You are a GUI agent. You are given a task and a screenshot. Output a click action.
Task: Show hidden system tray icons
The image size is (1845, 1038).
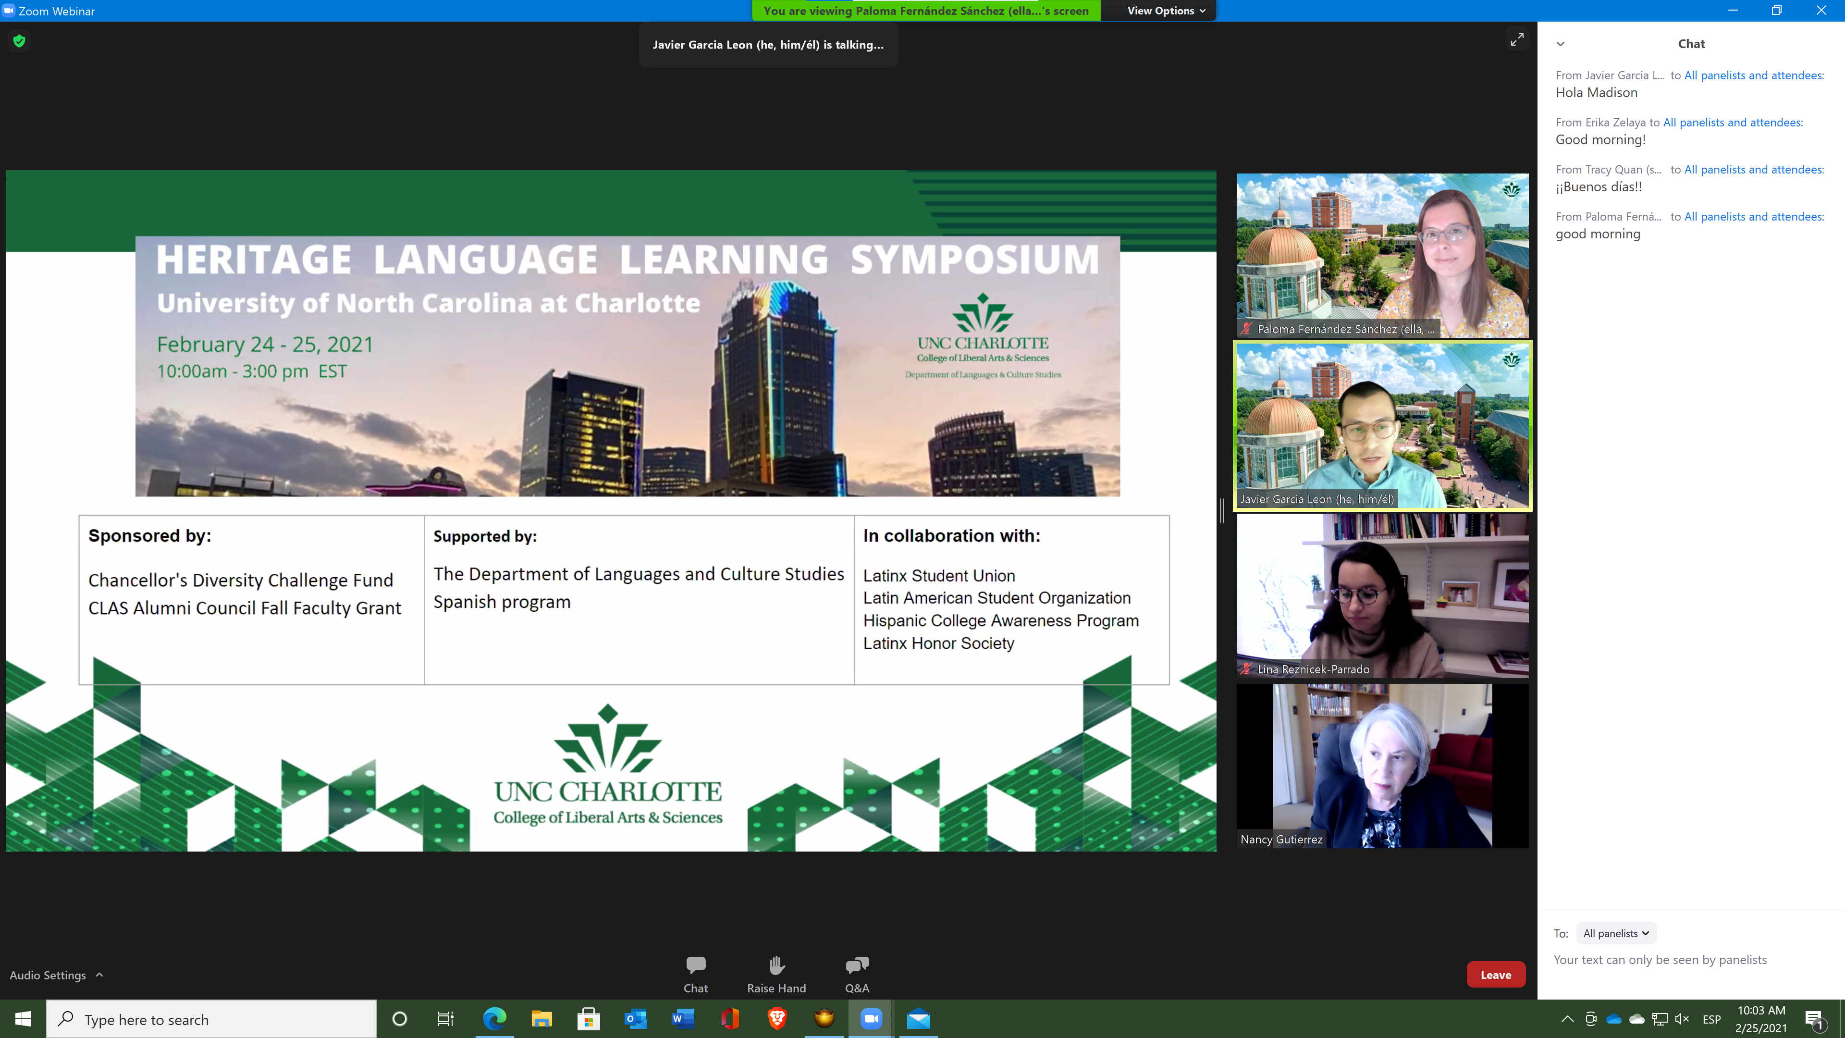click(1567, 1019)
